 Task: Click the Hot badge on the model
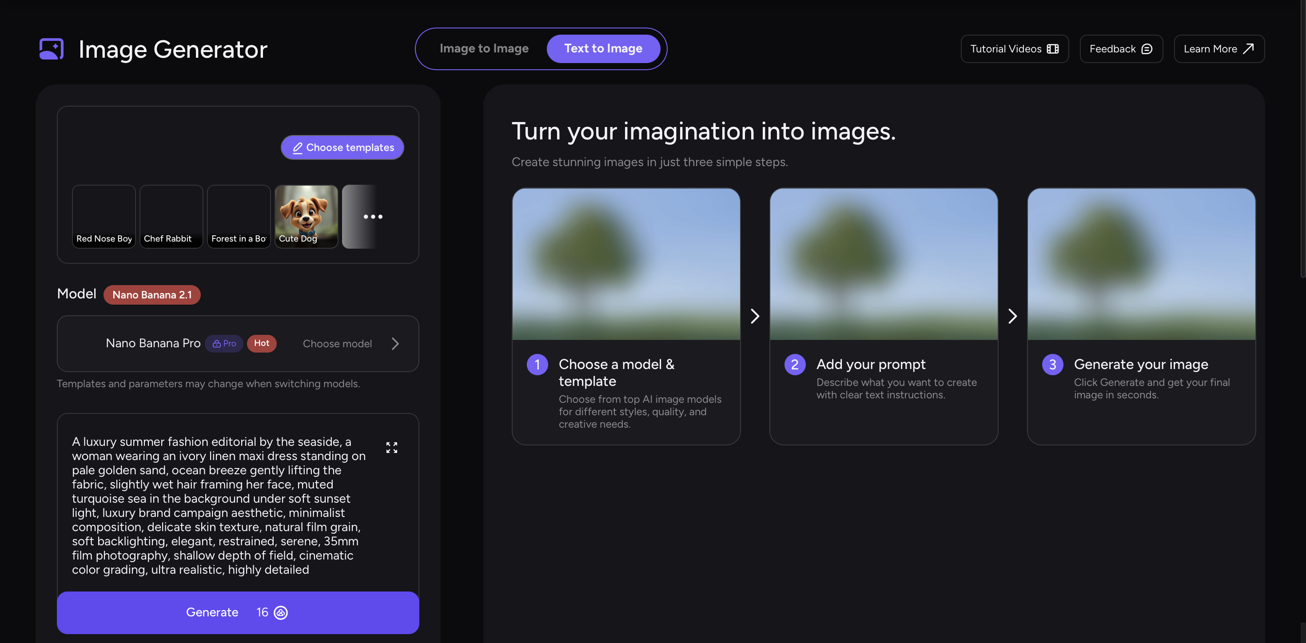(x=262, y=343)
